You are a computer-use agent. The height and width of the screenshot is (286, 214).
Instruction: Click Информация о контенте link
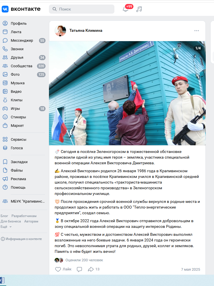[23, 239]
